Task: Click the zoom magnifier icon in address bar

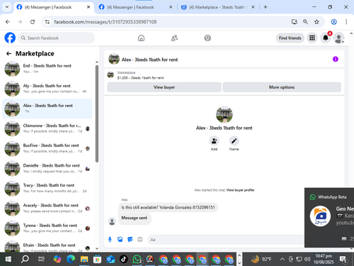Action: pyautogui.click(x=305, y=22)
